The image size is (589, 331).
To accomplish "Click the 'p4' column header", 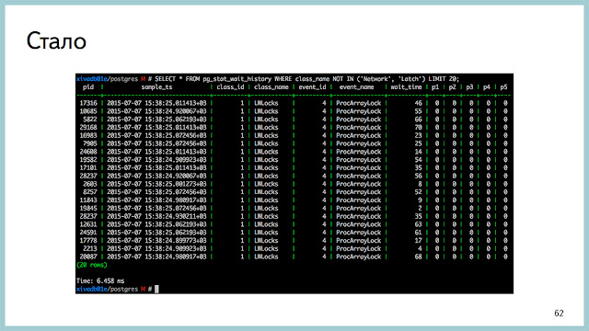I will [487, 87].
